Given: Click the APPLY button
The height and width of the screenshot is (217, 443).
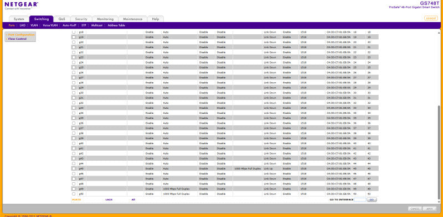Looking at the screenshot, I should pos(430,209).
